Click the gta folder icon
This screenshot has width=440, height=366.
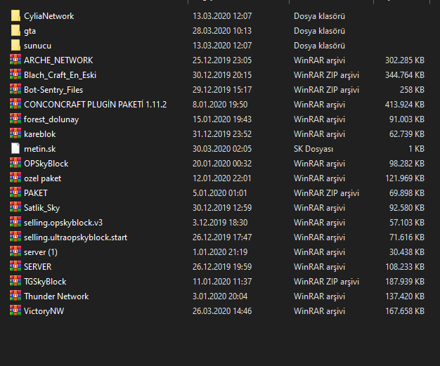(15, 31)
